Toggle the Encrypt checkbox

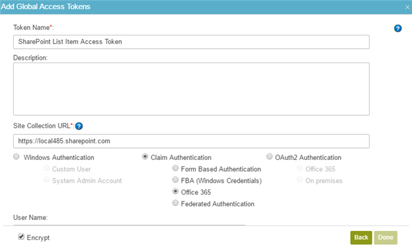pos(21,237)
